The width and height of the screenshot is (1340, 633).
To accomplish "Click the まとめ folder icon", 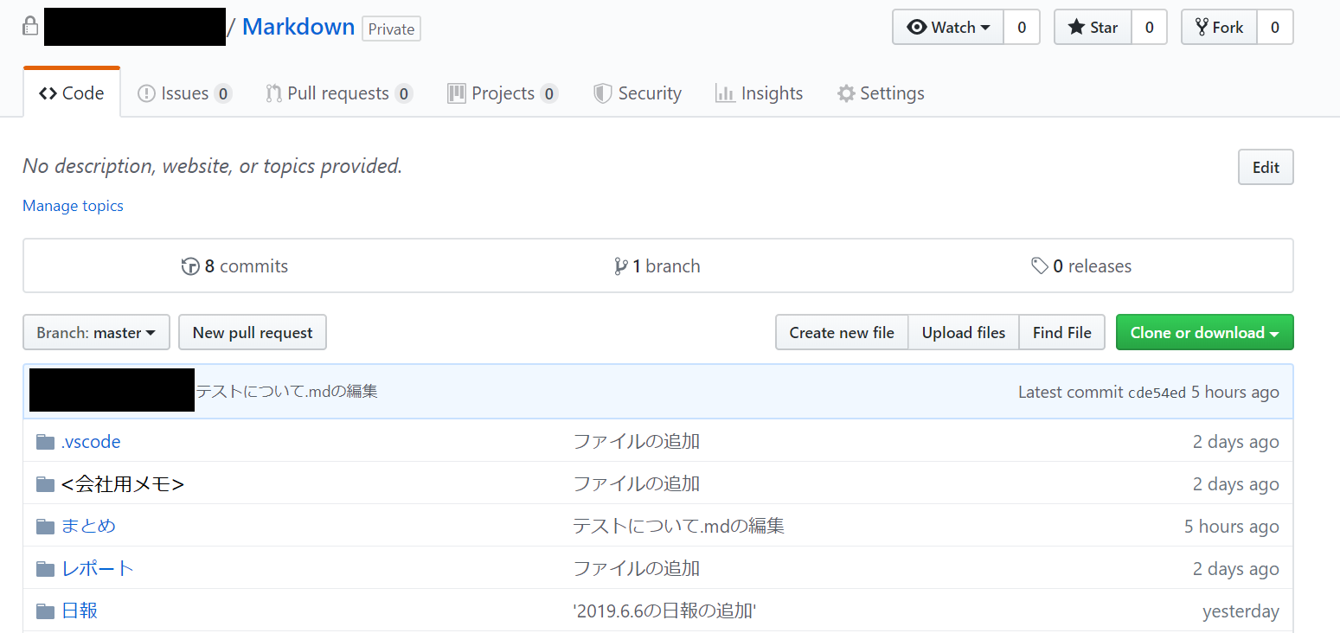I will [x=46, y=527].
